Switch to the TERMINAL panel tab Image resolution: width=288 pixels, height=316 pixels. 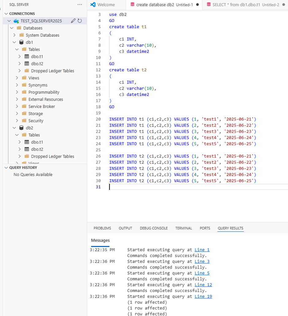[x=183, y=228]
